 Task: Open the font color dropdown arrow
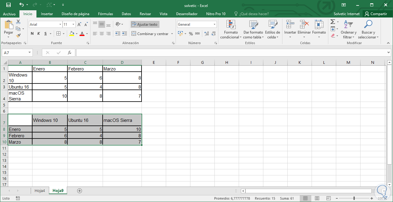(x=87, y=34)
